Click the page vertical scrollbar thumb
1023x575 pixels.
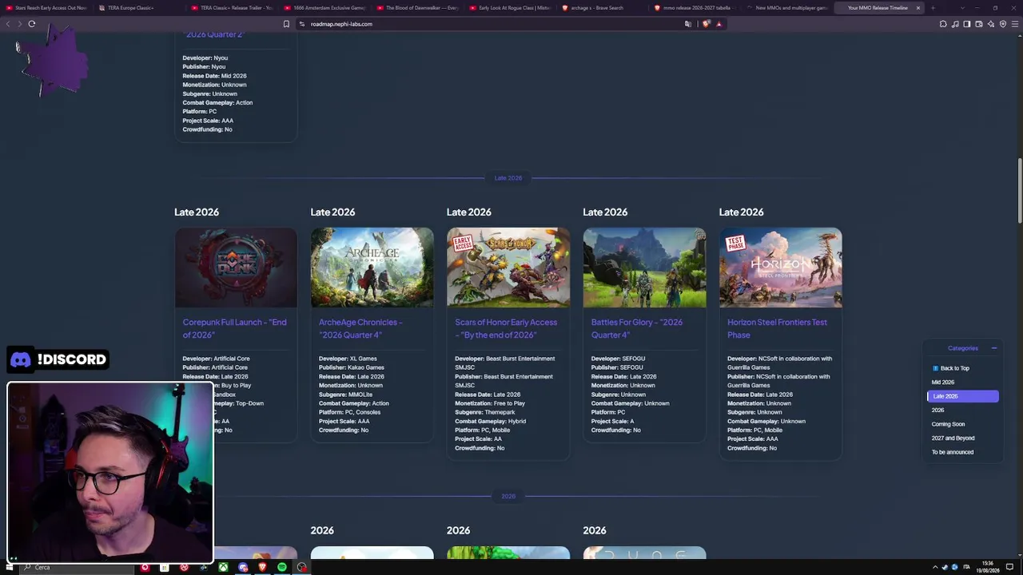[x=1019, y=192]
